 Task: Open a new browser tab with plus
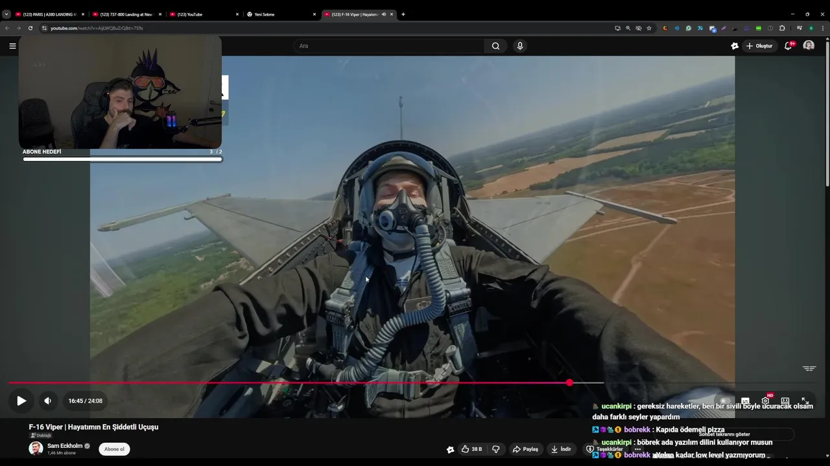click(x=403, y=14)
